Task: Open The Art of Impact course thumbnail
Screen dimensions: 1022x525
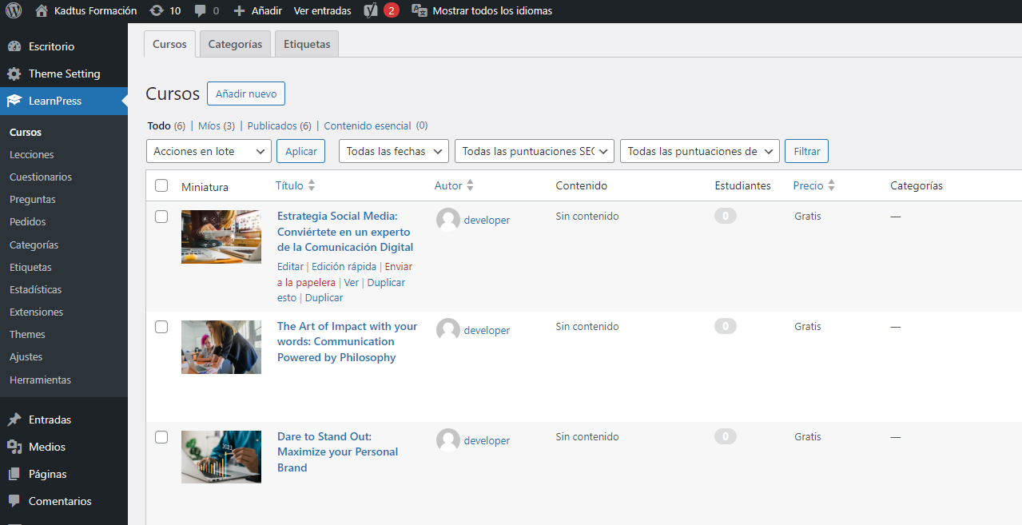Action: pos(221,347)
